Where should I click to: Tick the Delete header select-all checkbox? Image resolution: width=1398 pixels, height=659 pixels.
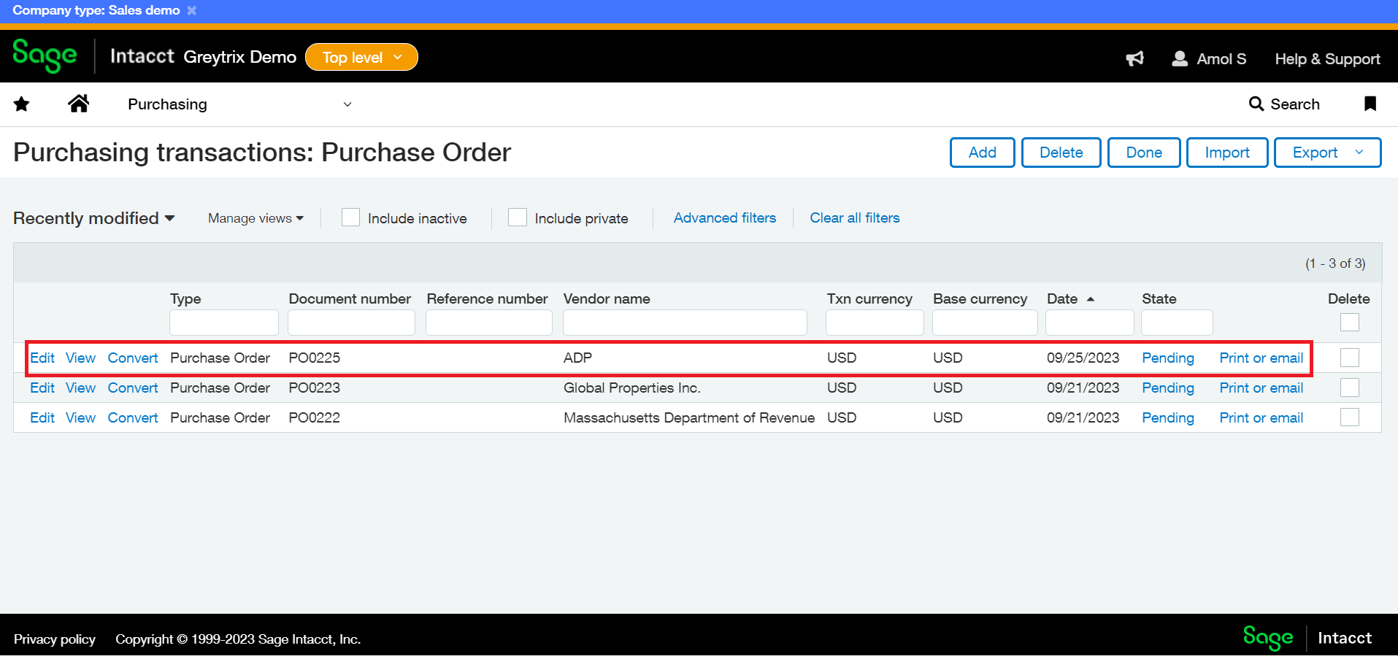[x=1350, y=322]
